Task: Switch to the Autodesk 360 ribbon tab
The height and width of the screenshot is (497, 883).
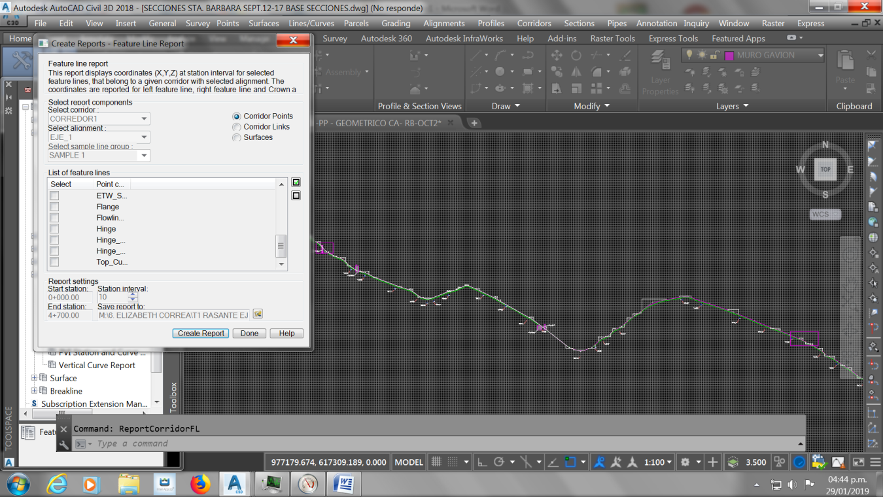Action: (x=387, y=39)
